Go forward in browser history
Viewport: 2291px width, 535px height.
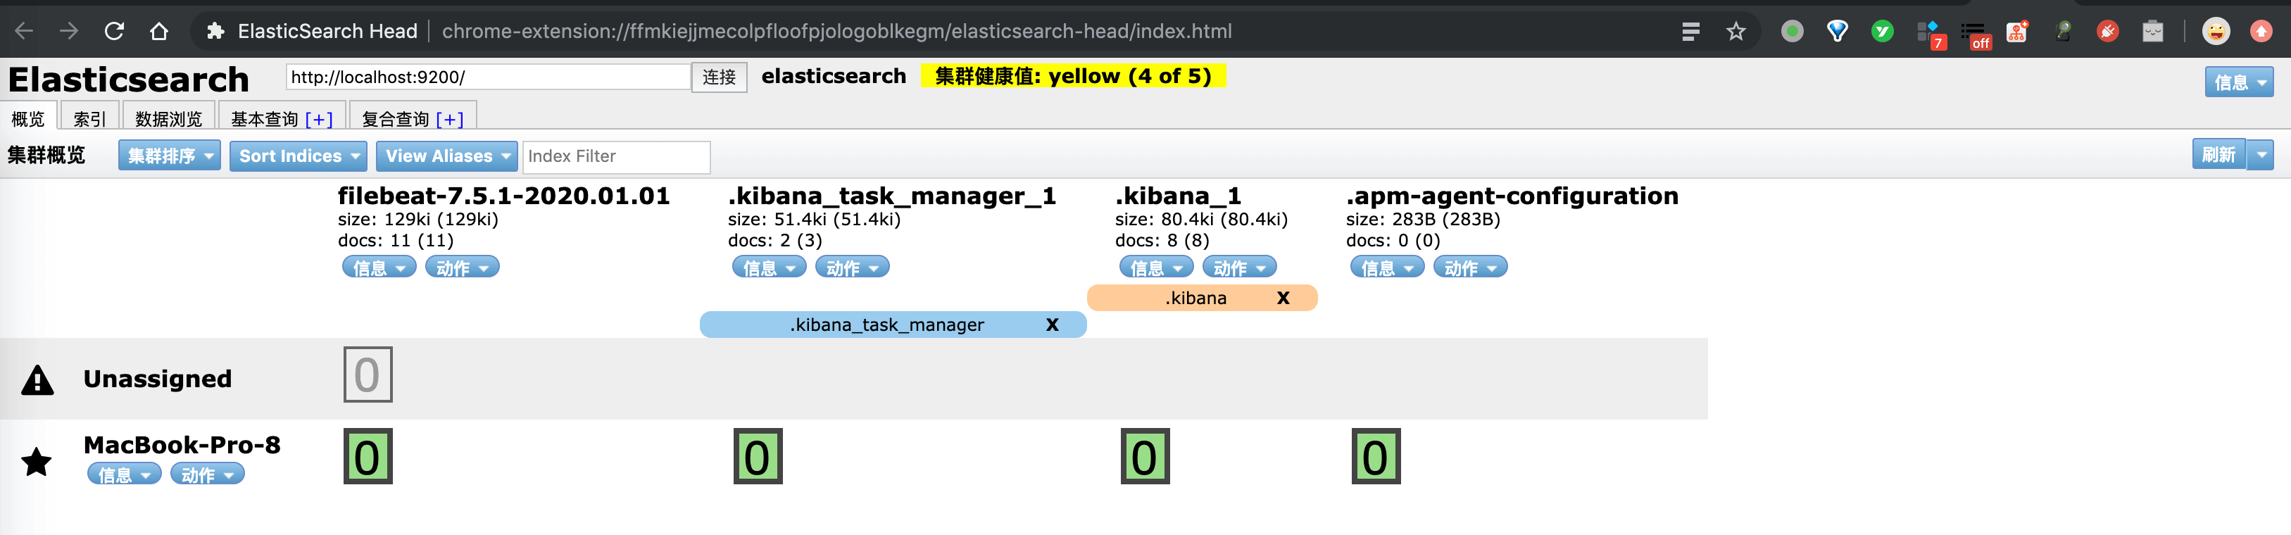coord(68,31)
